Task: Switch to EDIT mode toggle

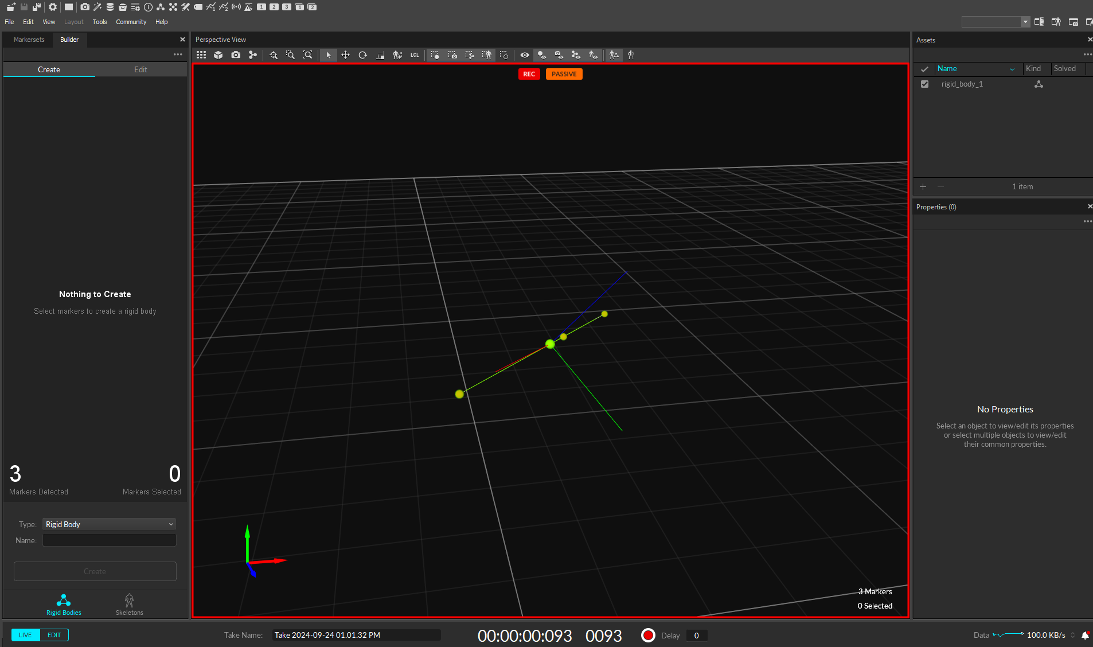Action: pyautogui.click(x=54, y=635)
